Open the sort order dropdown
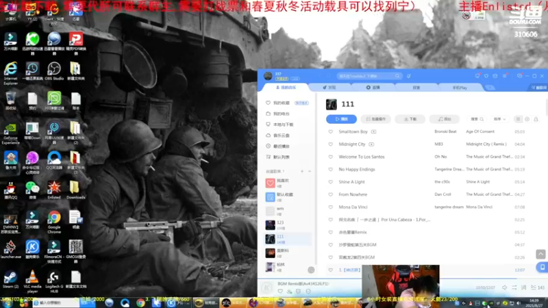The width and height of the screenshot is (548, 308). [x=499, y=119]
